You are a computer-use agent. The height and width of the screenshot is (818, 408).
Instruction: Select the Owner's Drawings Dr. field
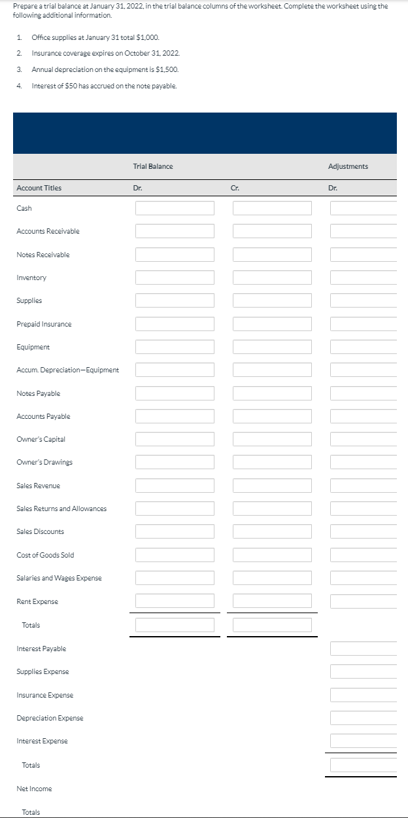pos(175,462)
